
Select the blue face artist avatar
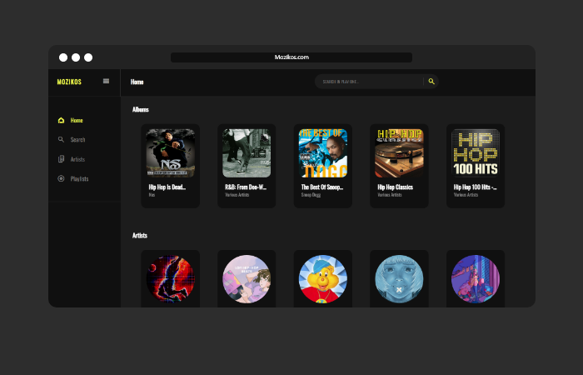(x=399, y=279)
